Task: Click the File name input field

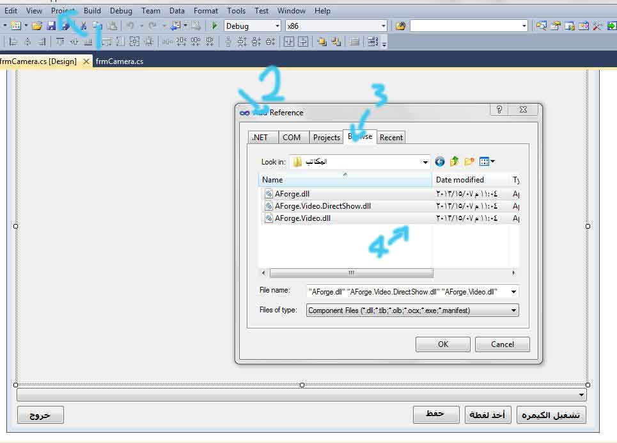Action: (407, 292)
